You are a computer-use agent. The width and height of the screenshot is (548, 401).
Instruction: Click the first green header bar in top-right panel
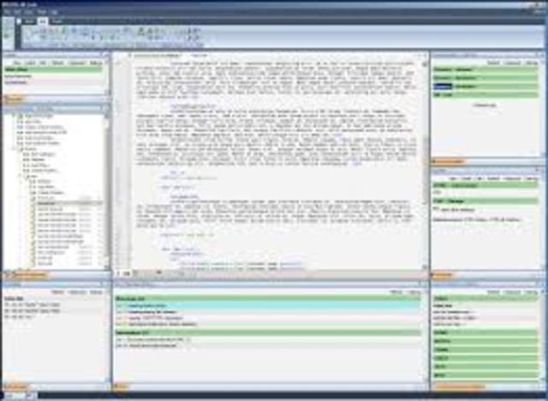click(x=485, y=69)
